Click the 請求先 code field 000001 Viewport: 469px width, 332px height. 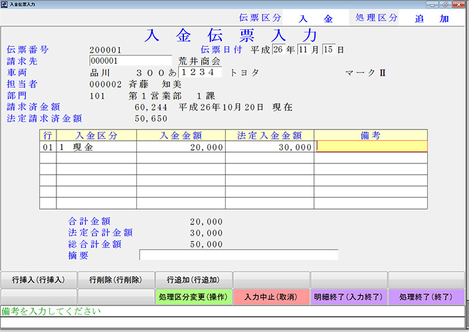pos(131,60)
